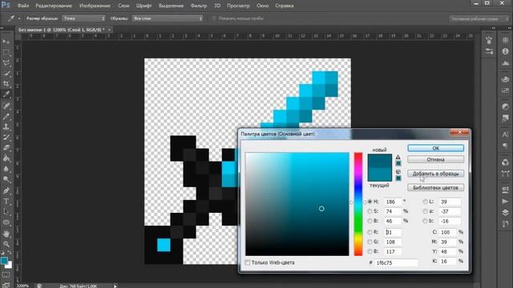Click the foreground color swatch in toolbar
Screen dimensions: 513x288
(x=4, y=261)
